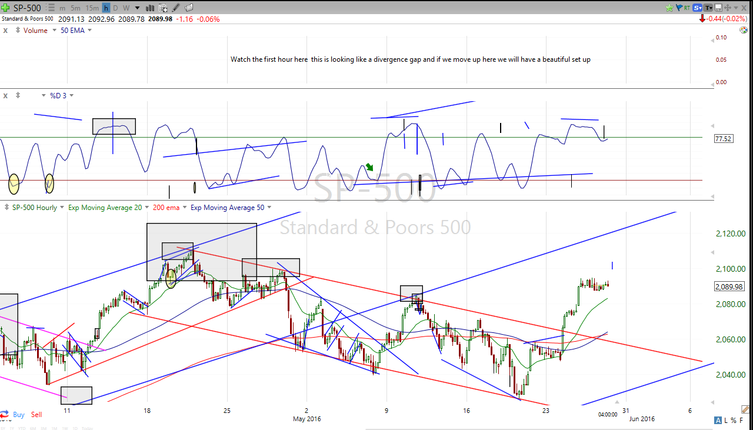Switch to the daily 'D' time frame
Viewport: 753px width, 430px height.
click(115, 8)
